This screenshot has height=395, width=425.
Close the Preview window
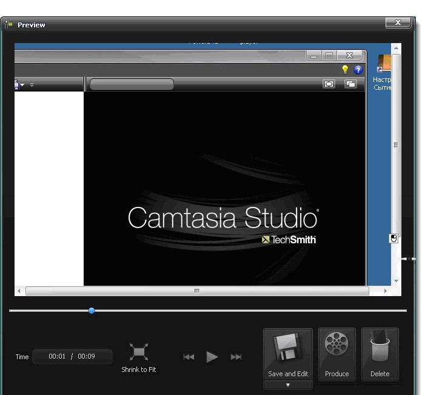398,22
